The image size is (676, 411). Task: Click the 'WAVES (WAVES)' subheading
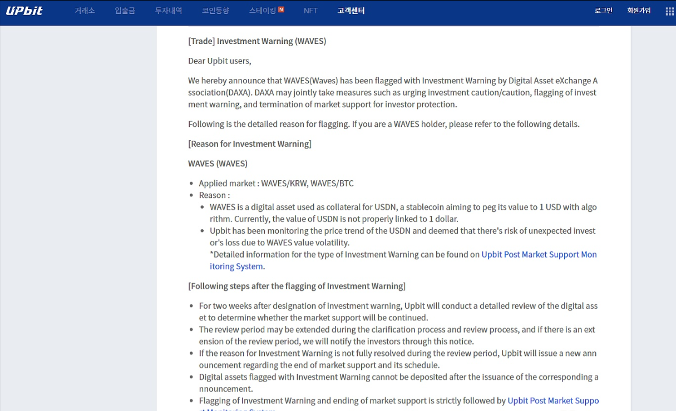218,164
